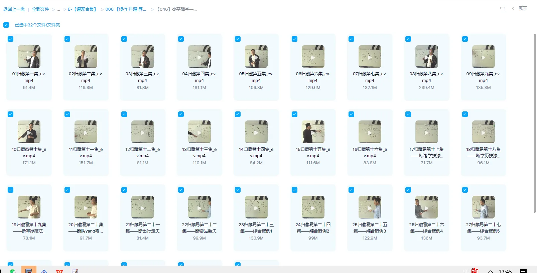The height and width of the screenshot is (273, 537).
Task: Click the 136M size of 26归藏易第二十六集
Action: (427, 238)
